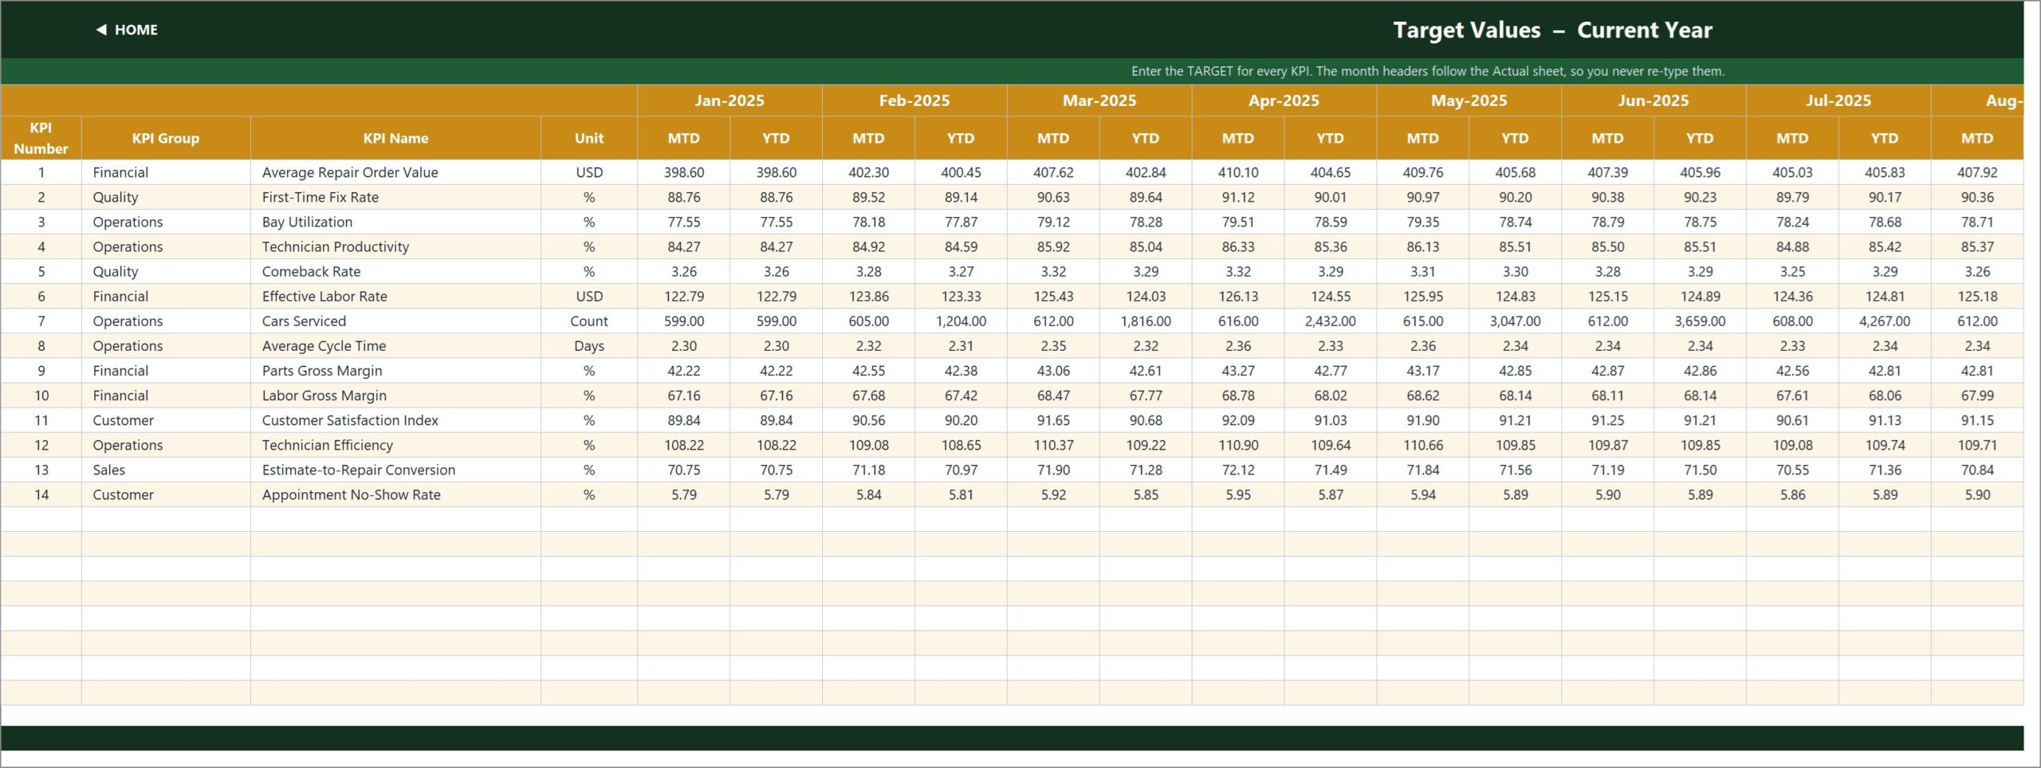The width and height of the screenshot is (2041, 768).
Task: Select Apr MTD value 92.09
Action: [1238, 419]
